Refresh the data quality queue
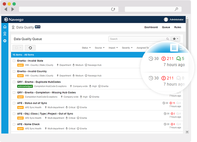This screenshot has width=197, height=142. point(30,48)
